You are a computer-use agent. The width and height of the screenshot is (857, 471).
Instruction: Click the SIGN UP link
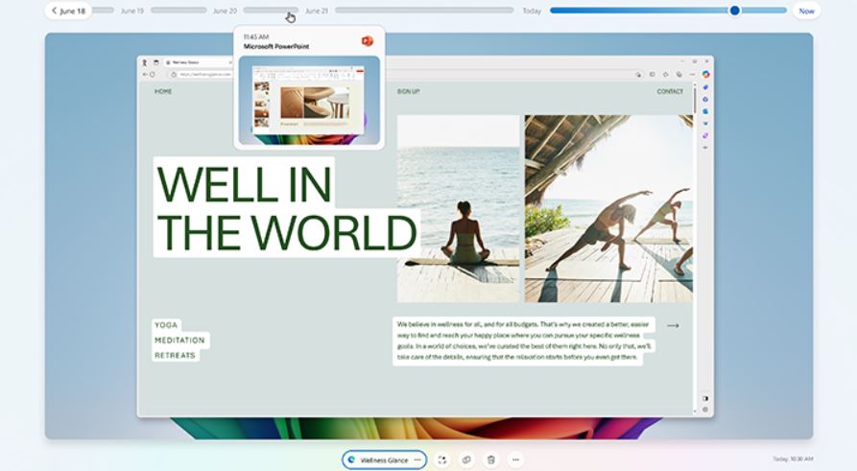pos(408,92)
